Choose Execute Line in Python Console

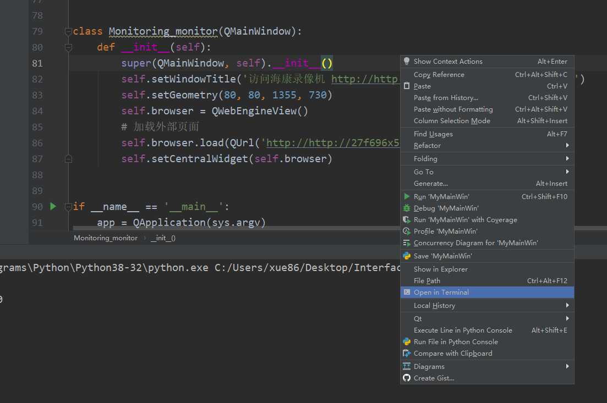[487, 330]
